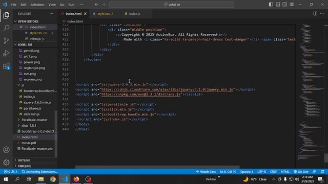This screenshot has height=184, width=328.
Task: Open minar.pdf in explorer
Action: coord(29,143)
